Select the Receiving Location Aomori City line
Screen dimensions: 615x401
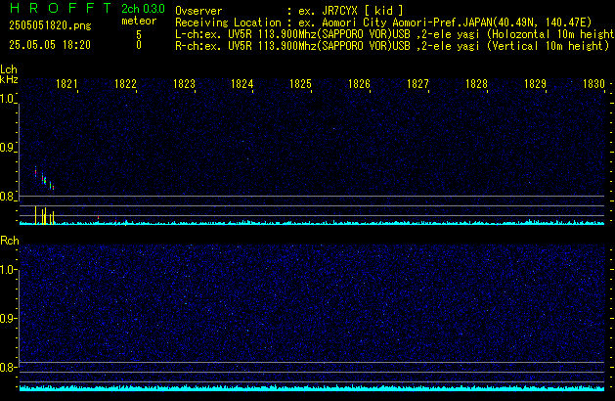(383, 22)
